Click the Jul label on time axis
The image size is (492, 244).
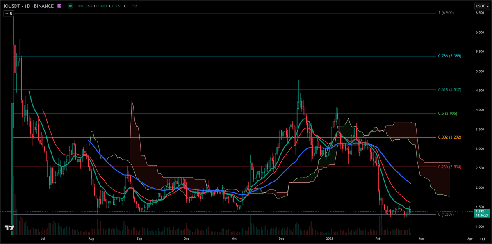point(43,238)
